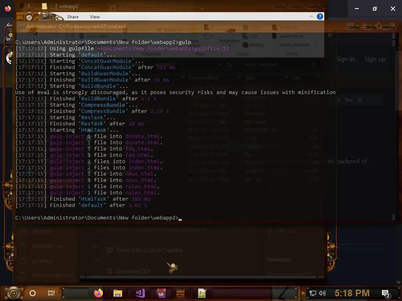The width and height of the screenshot is (402, 301).
Task: Click the Releases heading on GitHub page
Action: coord(278,259)
